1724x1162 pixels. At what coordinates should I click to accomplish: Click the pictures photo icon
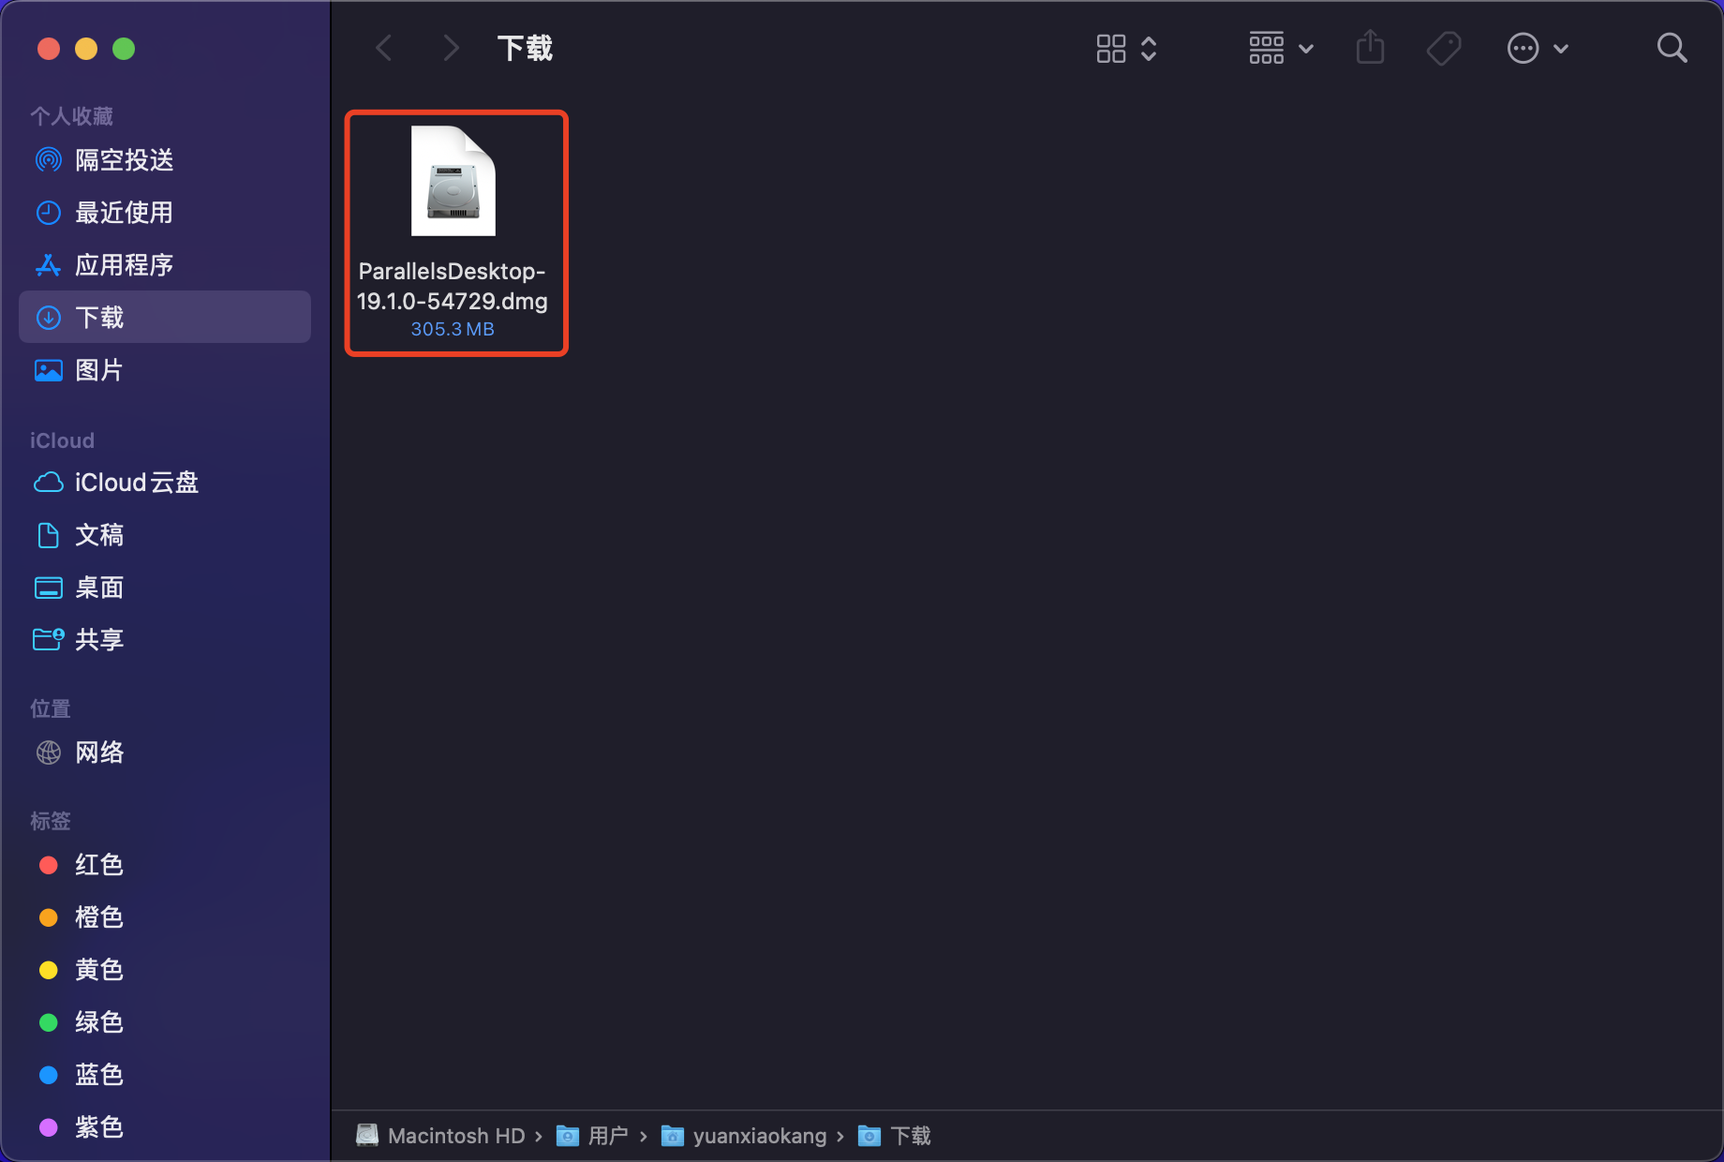tap(49, 370)
